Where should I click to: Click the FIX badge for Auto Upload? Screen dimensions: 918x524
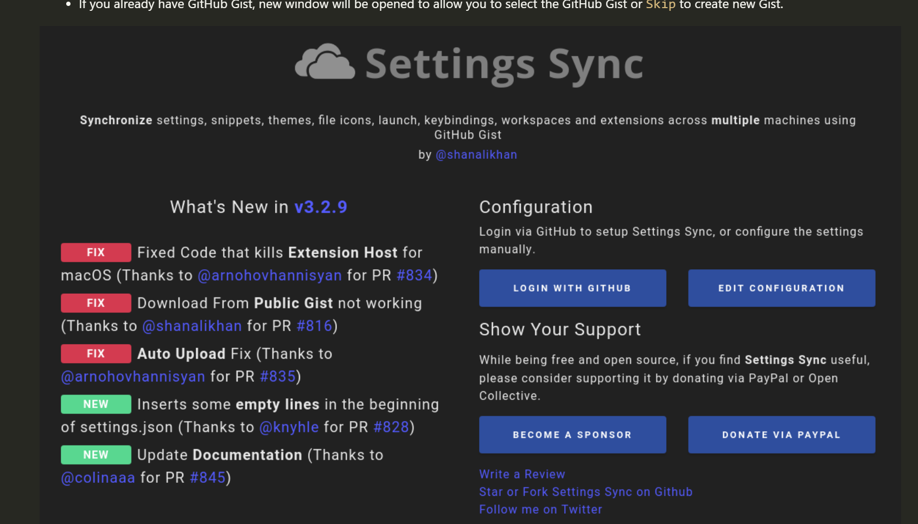pyautogui.click(x=95, y=353)
